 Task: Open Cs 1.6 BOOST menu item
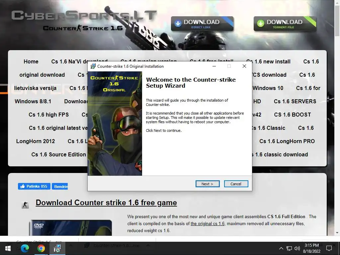pos(292,115)
